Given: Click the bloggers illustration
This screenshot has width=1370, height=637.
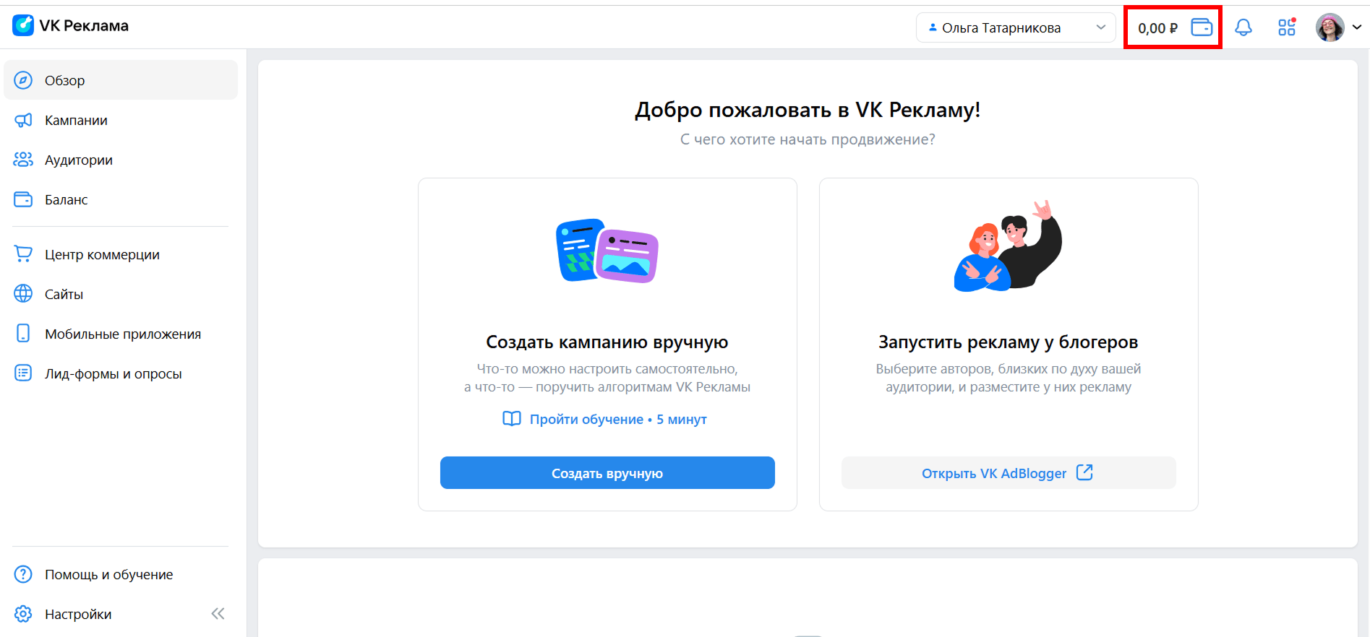Looking at the screenshot, I should point(1009,246).
